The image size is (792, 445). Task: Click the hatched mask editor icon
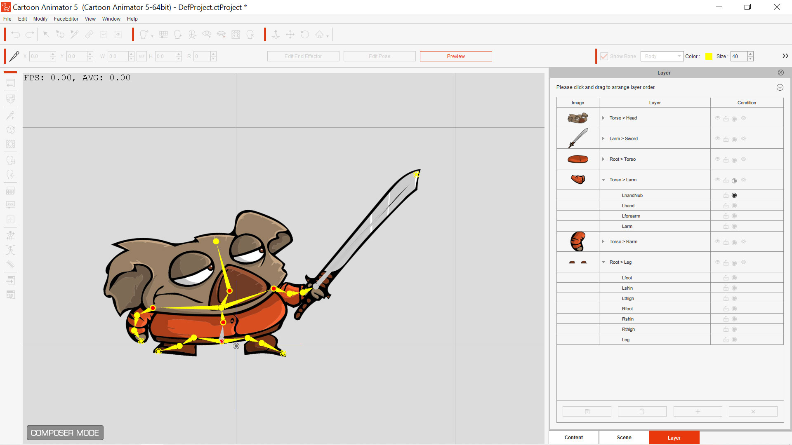click(x=236, y=35)
